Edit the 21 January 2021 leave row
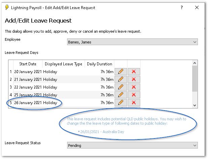The width and height of the screenshot is (208, 159). 121,79
